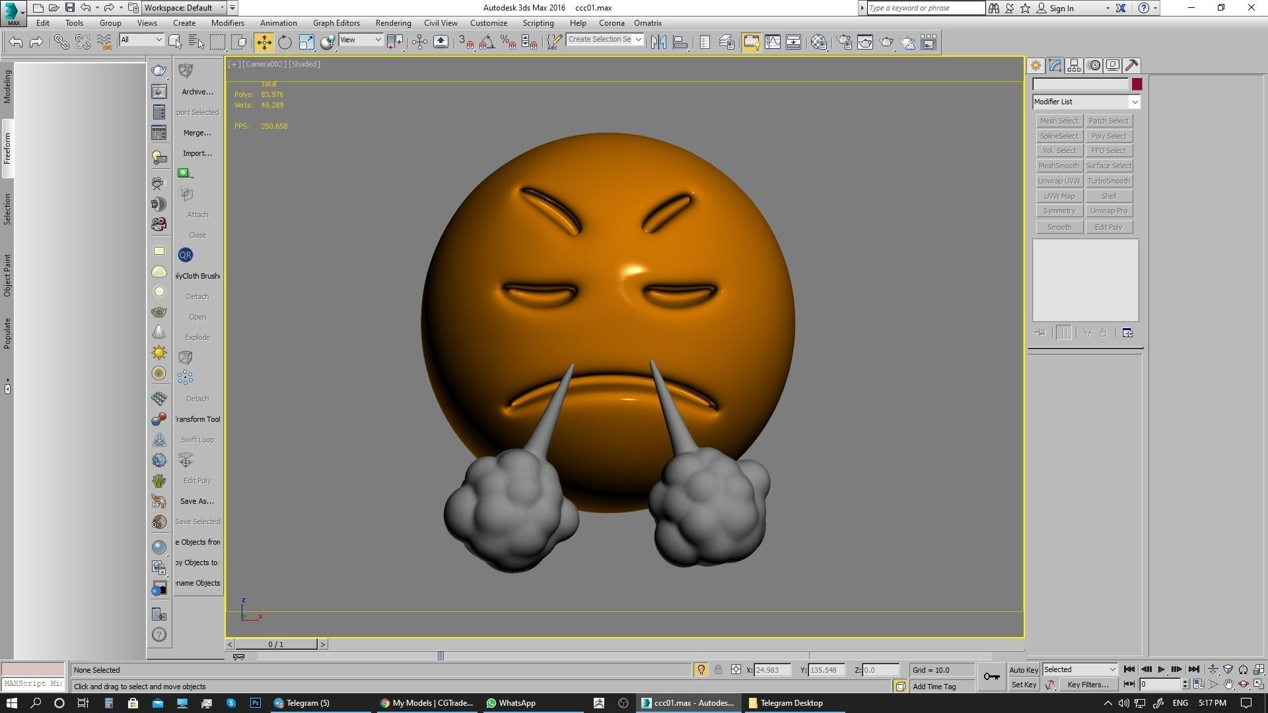Switch to the Display command panel tab
Screen dimensions: 1268x713
1113,65
